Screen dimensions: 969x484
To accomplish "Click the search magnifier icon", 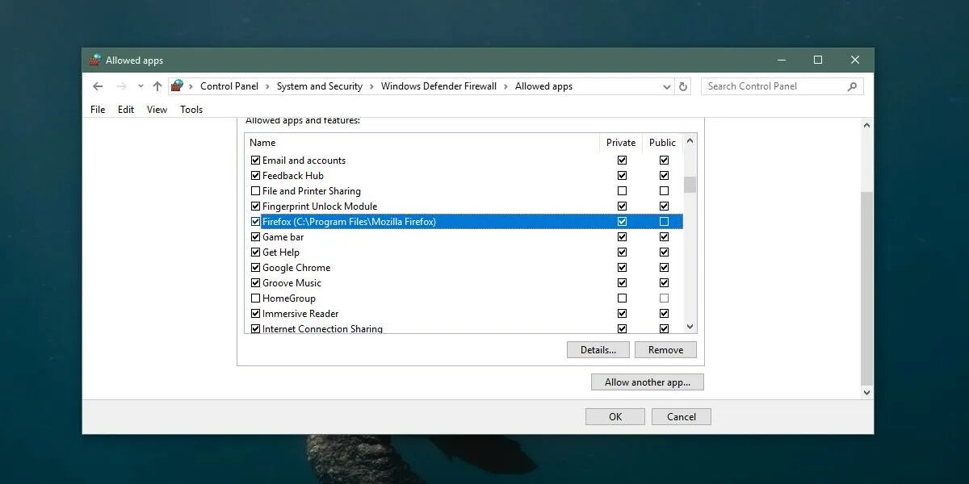I will [852, 86].
